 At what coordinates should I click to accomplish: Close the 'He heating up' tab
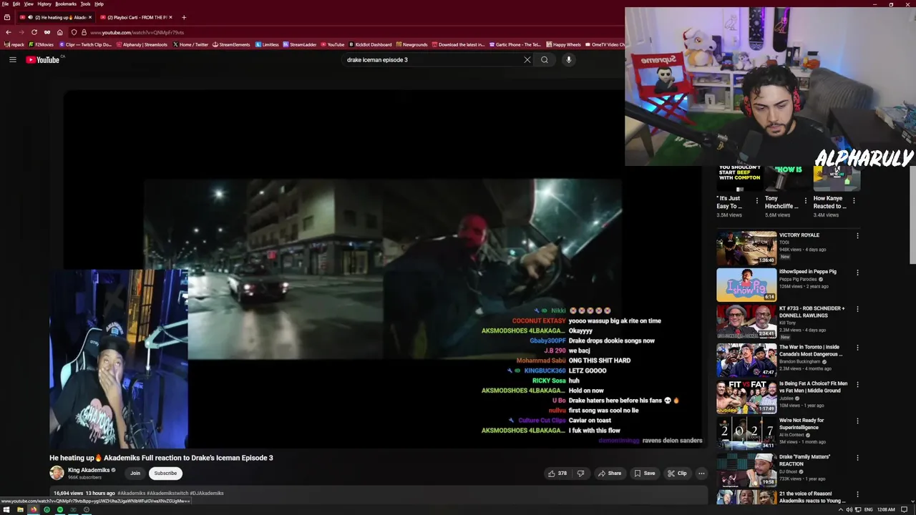pos(90,17)
